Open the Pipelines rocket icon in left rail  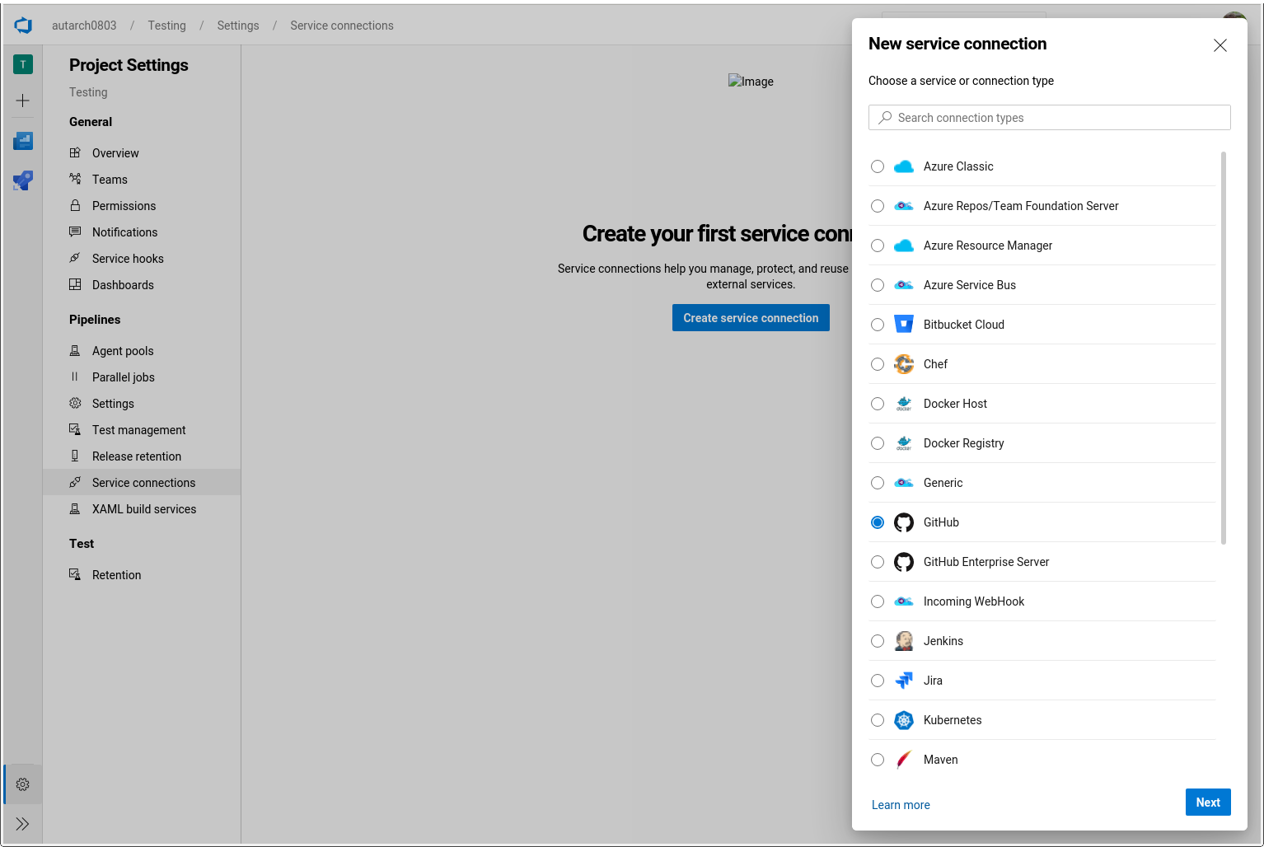click(23, 180)
